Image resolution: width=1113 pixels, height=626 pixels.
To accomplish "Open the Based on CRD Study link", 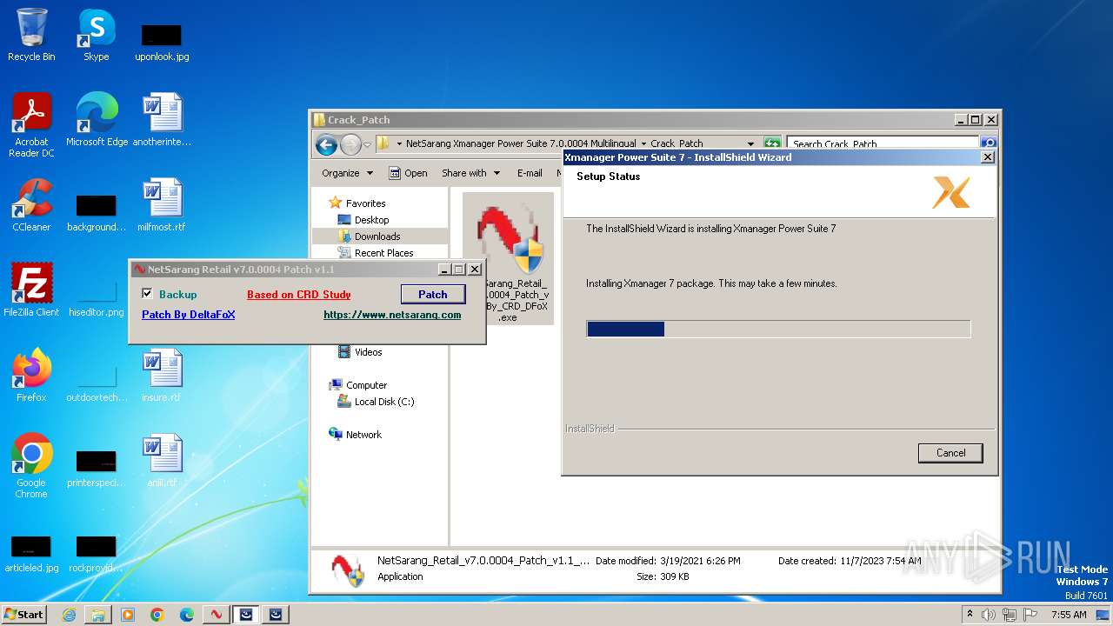I will coord(299,295).
